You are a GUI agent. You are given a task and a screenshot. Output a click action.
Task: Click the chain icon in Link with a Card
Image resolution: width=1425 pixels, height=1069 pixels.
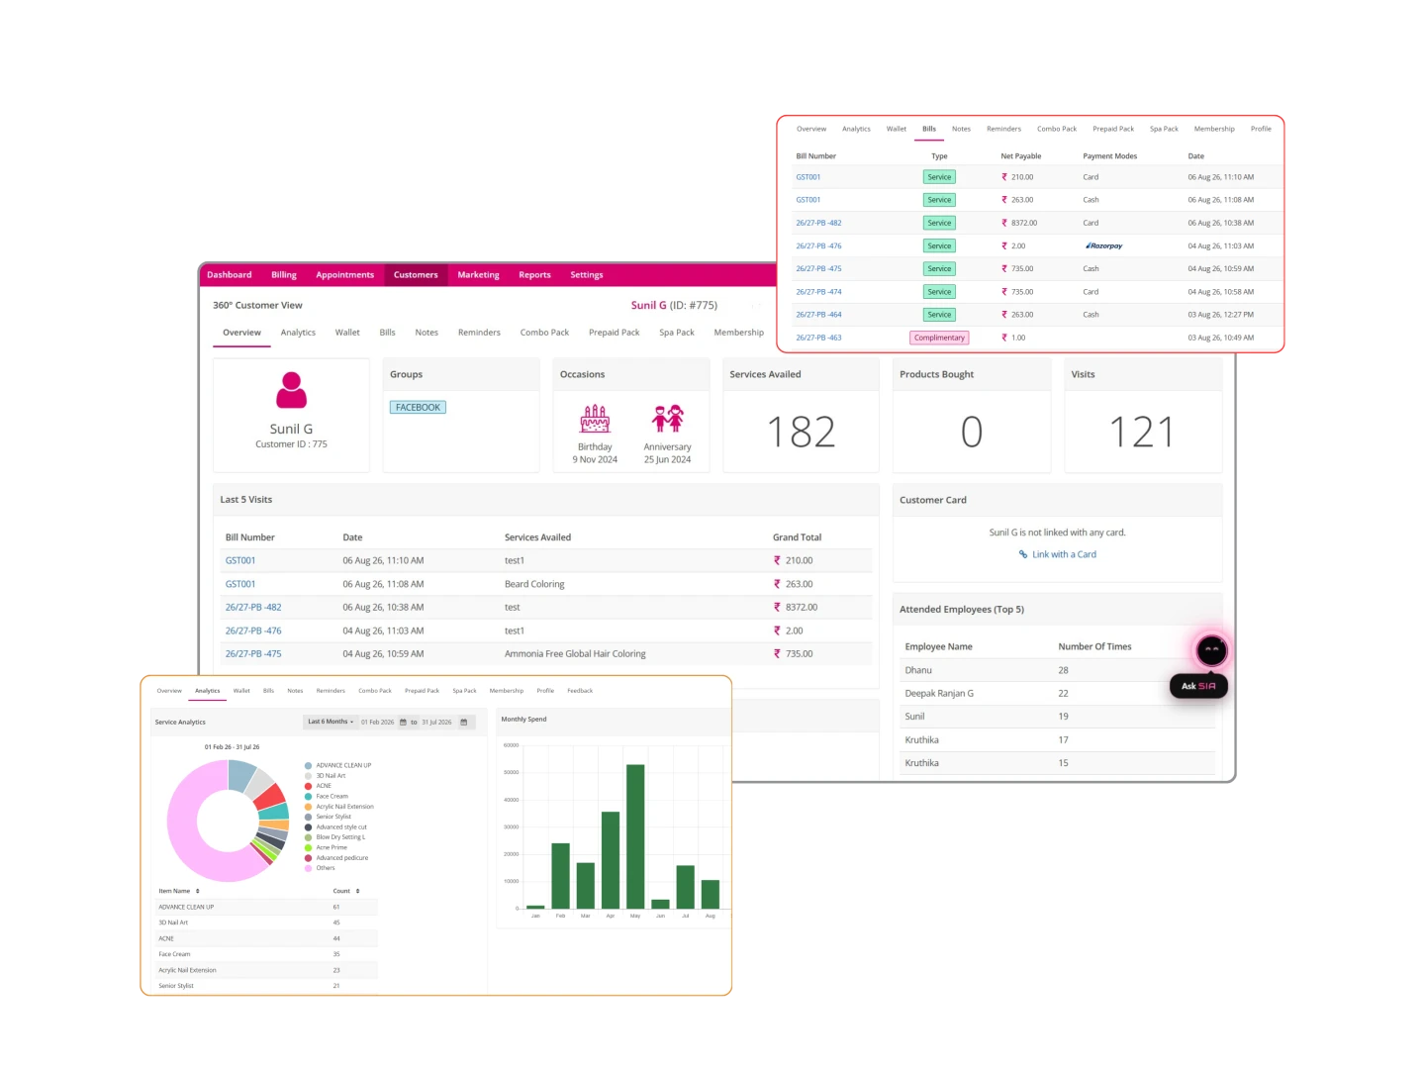[1023, 554]
